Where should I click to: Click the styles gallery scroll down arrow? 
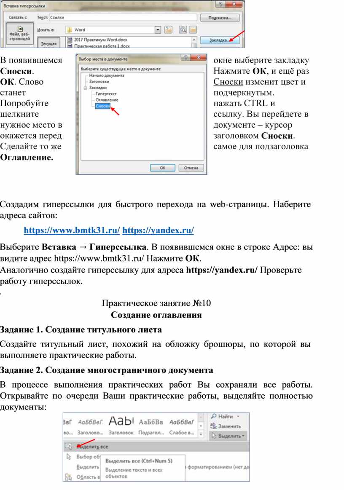201,426
